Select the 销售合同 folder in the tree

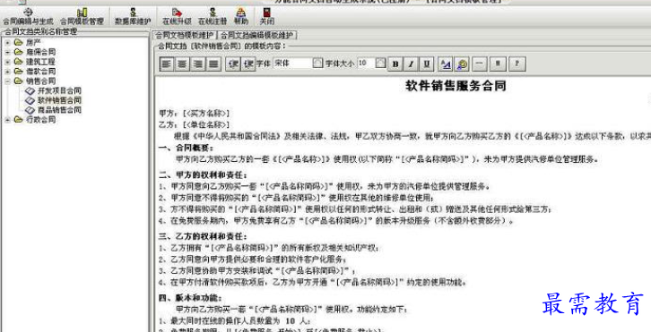click(x=40, y=81)
